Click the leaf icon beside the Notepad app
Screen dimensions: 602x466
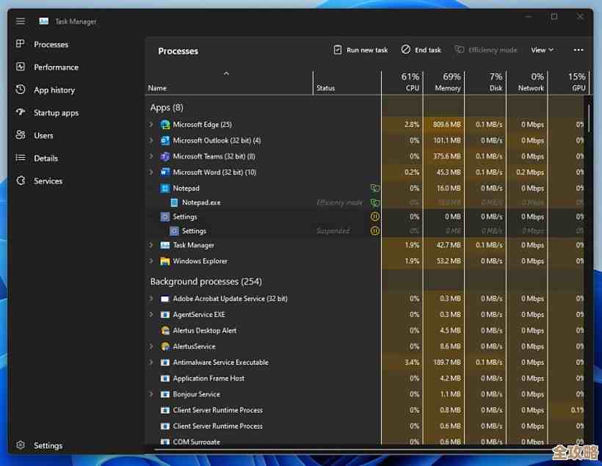375,188
